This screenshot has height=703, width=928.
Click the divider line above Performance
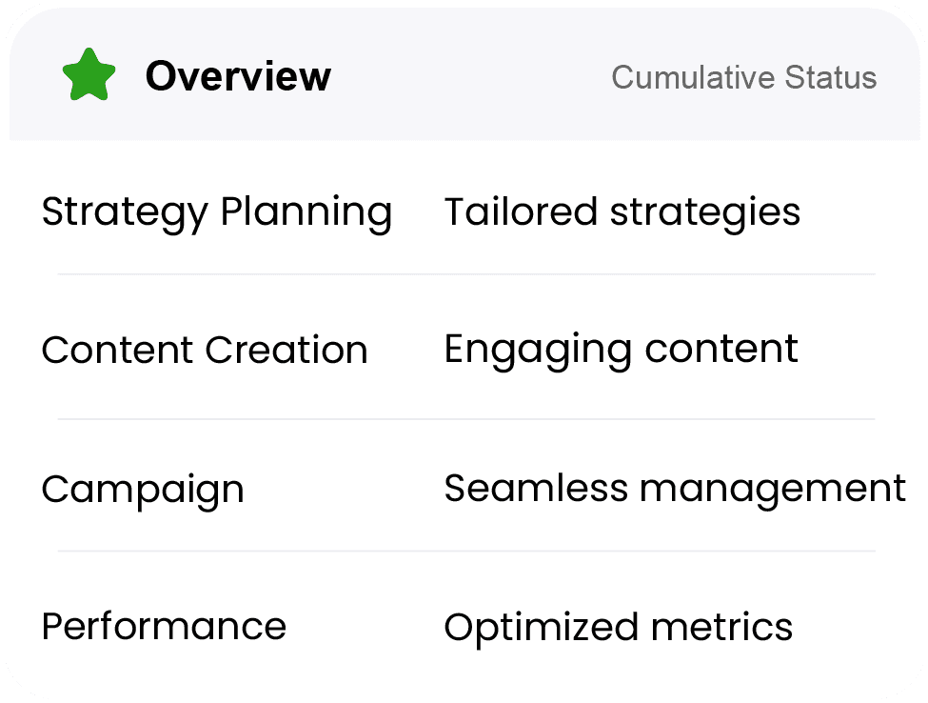pos(466,551)
